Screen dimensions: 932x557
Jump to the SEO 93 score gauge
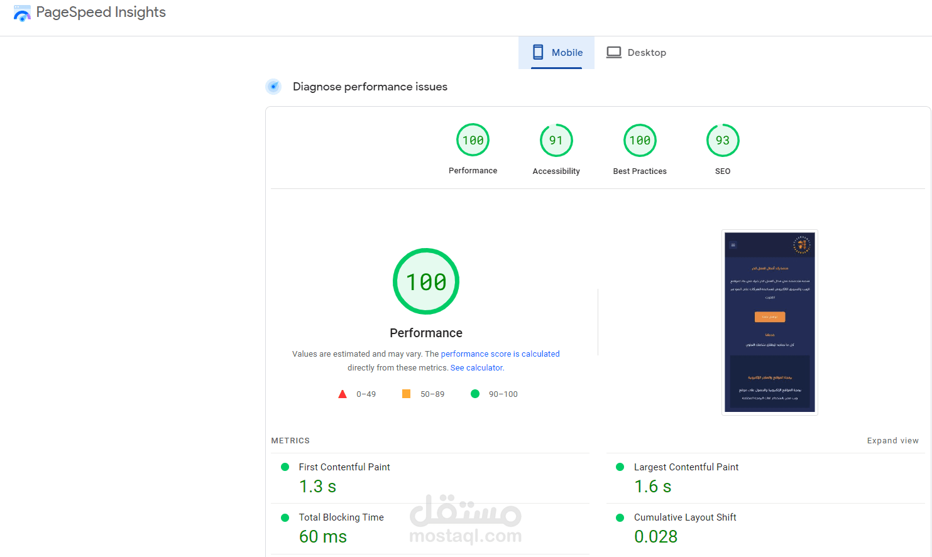click(723, 140)
